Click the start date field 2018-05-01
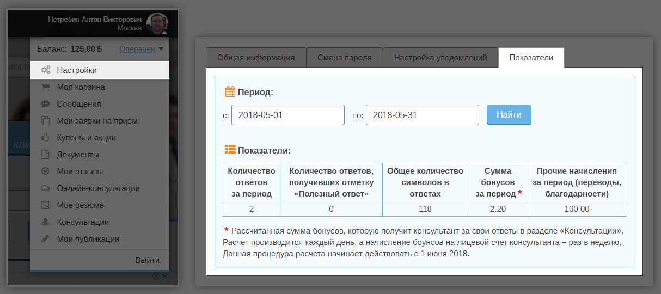 coord(287,115)
